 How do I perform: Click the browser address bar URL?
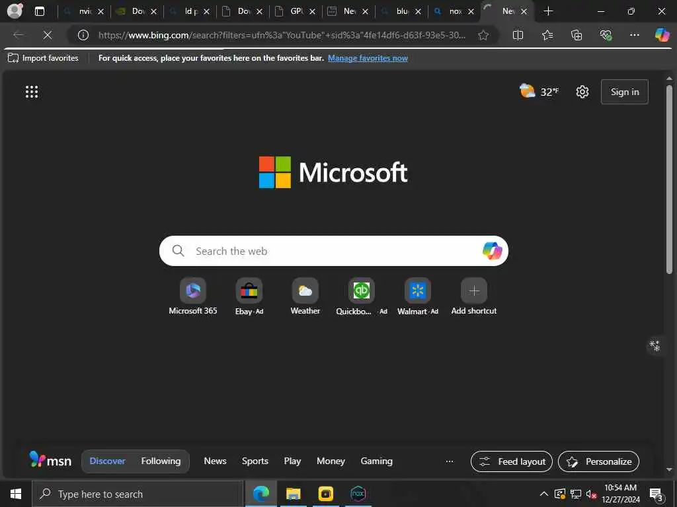pyautogui.click(x=282, y=35)
